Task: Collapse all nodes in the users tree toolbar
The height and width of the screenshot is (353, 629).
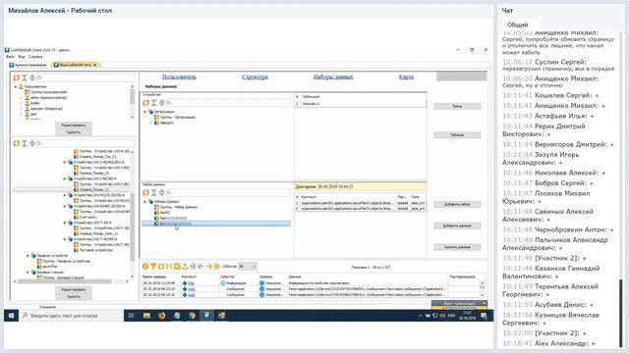Action: pos(32,77)
